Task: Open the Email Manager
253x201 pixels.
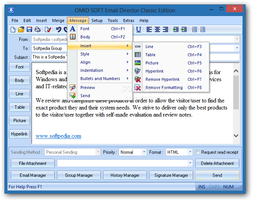Action: click(33, 175)
